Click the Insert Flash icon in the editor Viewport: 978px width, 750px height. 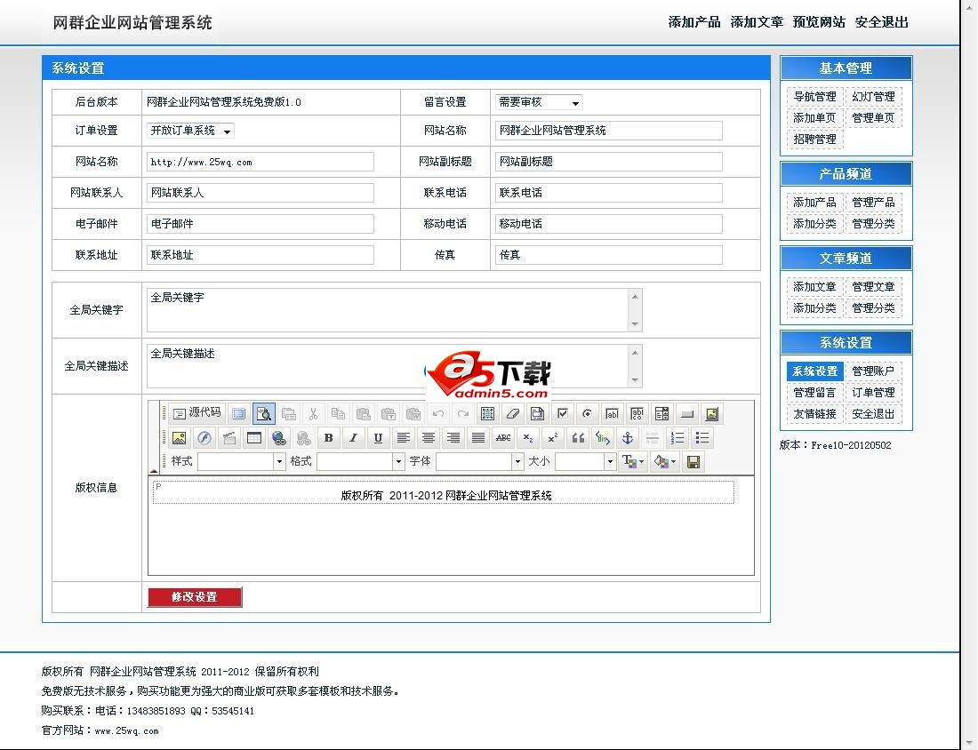pos(203,438)
